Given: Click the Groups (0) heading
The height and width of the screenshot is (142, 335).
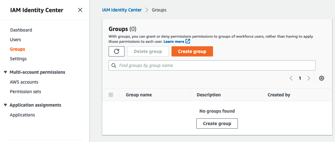Looking at the screenshot, I should [122, 29].
